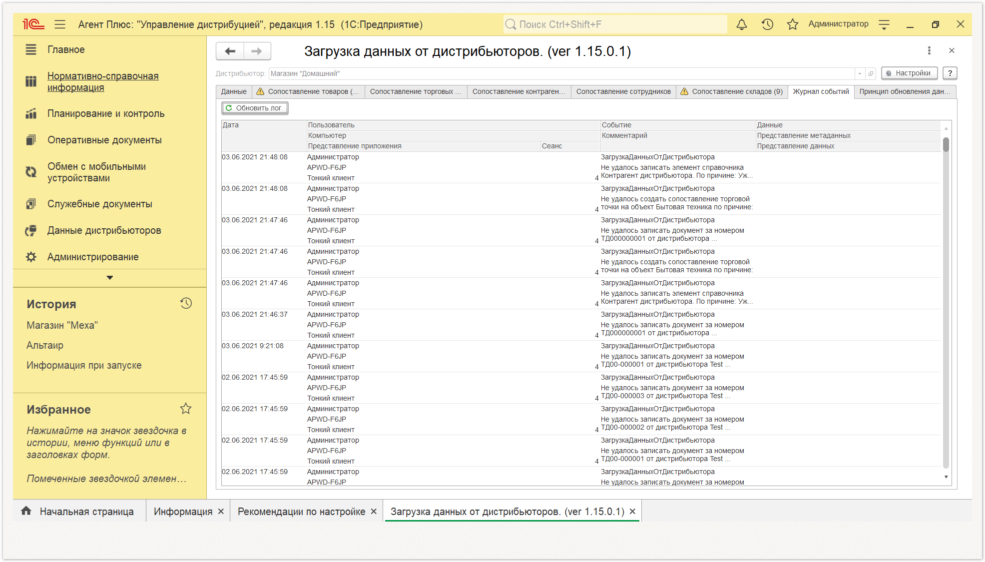The image size is (985, 562).
Task: Open history clock icon in title bar
Action: point(767,24)
